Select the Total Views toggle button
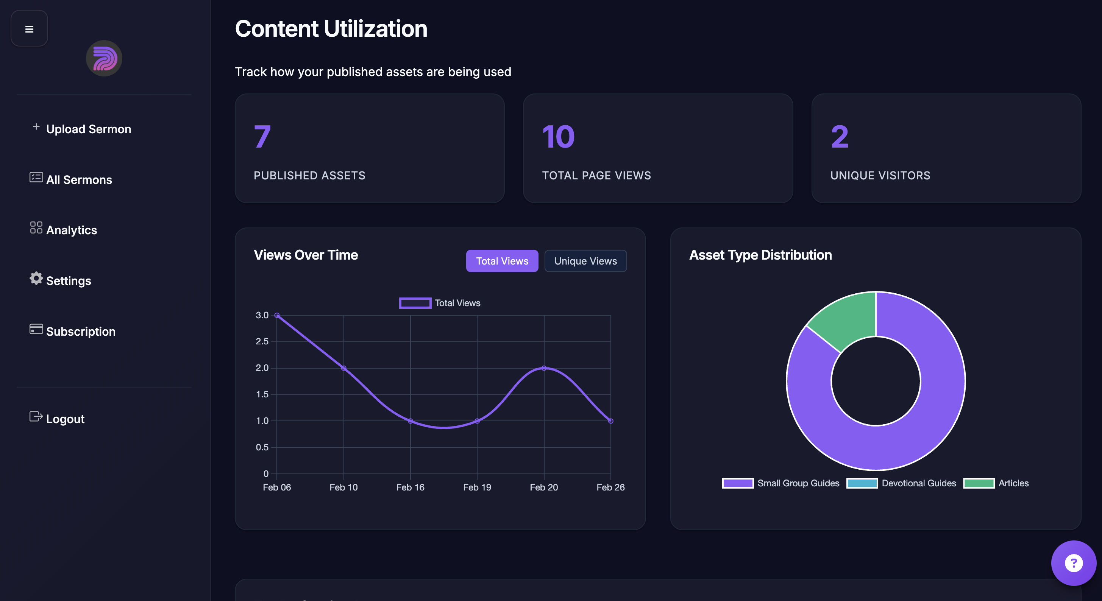 click(x=502, y=261)
